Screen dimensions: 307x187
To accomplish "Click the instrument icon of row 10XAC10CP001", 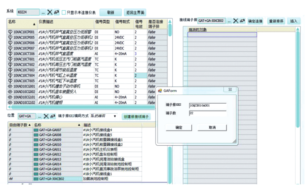I will point(10,32).
